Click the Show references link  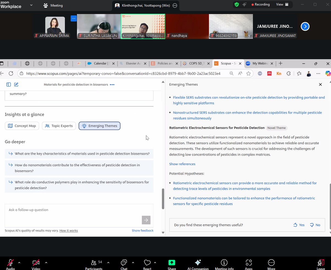tap(182, 164)
